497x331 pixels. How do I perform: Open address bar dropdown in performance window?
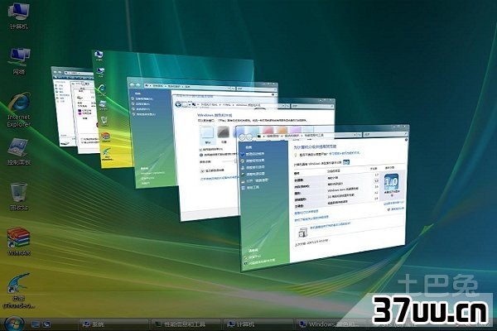pyautogui.click(x=355, y=135)
